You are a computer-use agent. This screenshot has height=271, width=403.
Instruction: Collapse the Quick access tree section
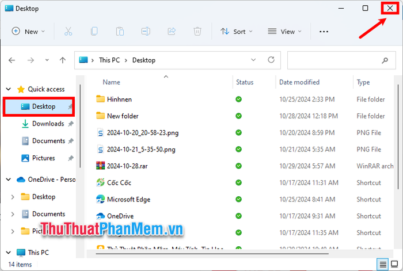pyautogui.click(x=8, y=89)
